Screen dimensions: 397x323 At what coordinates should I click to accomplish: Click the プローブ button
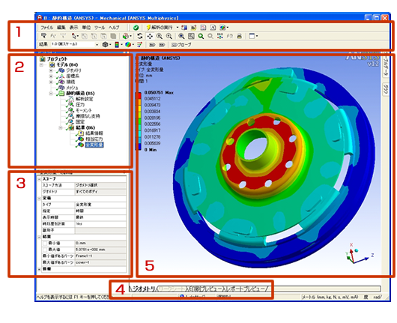pos(181,45)
